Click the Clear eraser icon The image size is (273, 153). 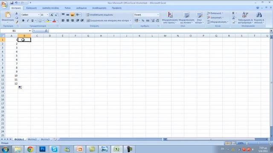coord(233,22)
